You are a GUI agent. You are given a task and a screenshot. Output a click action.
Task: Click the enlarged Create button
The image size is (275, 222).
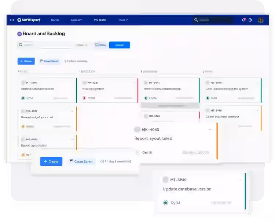[x=51, y=161]
